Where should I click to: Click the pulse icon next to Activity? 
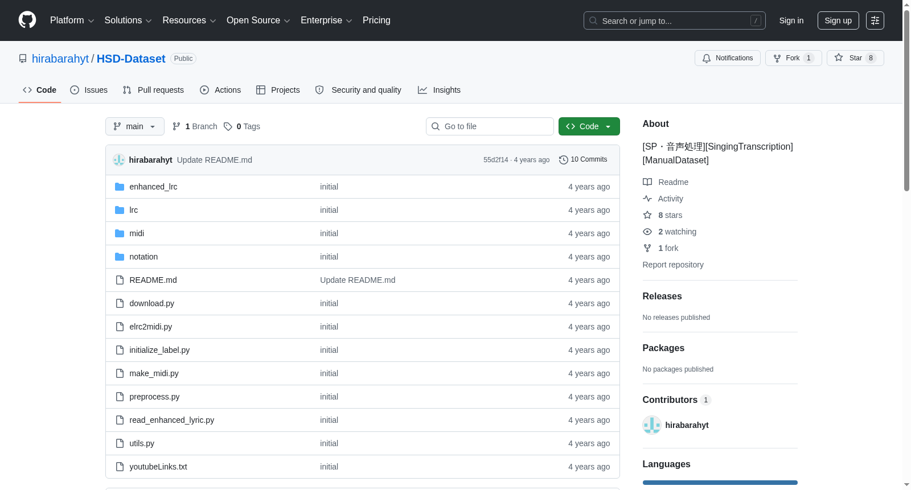(x=647, y=199)
